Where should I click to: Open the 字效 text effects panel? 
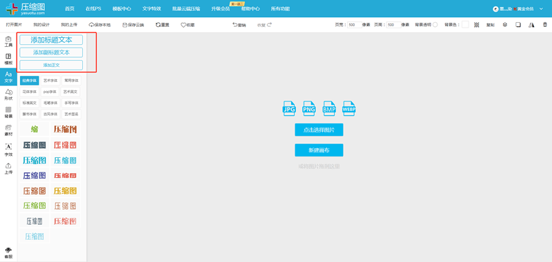(x=8, y=149)
